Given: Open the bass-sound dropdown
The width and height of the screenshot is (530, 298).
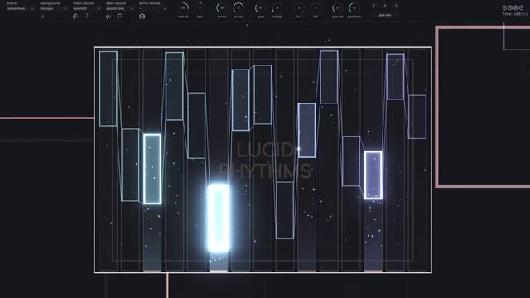Looking at the screenshot, I should [x=119, y=9].
